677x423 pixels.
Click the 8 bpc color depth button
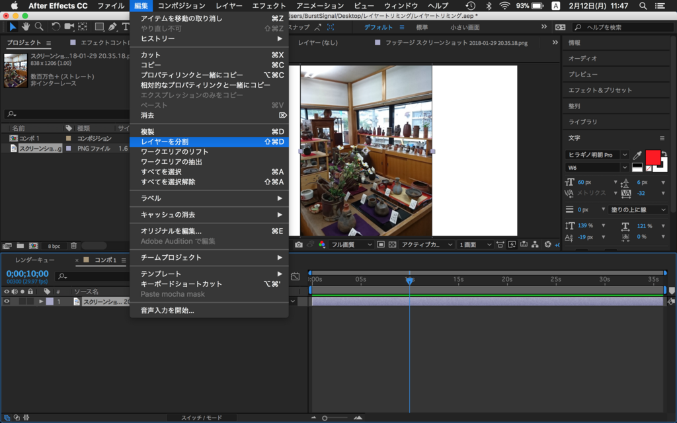click(54, 246)
